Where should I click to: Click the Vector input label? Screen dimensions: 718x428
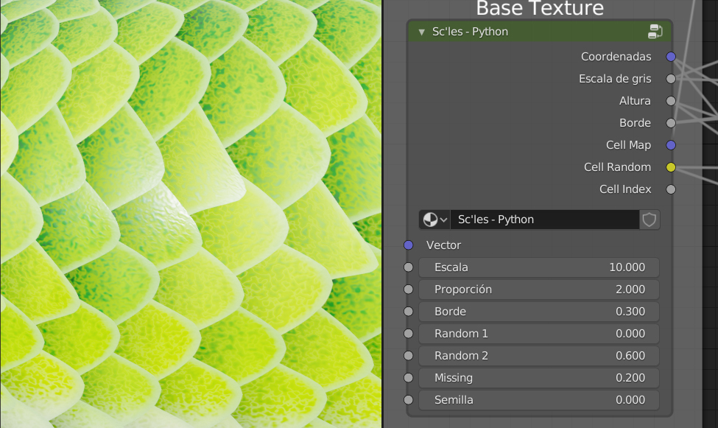pyautogui.click(x=443, y=245)
